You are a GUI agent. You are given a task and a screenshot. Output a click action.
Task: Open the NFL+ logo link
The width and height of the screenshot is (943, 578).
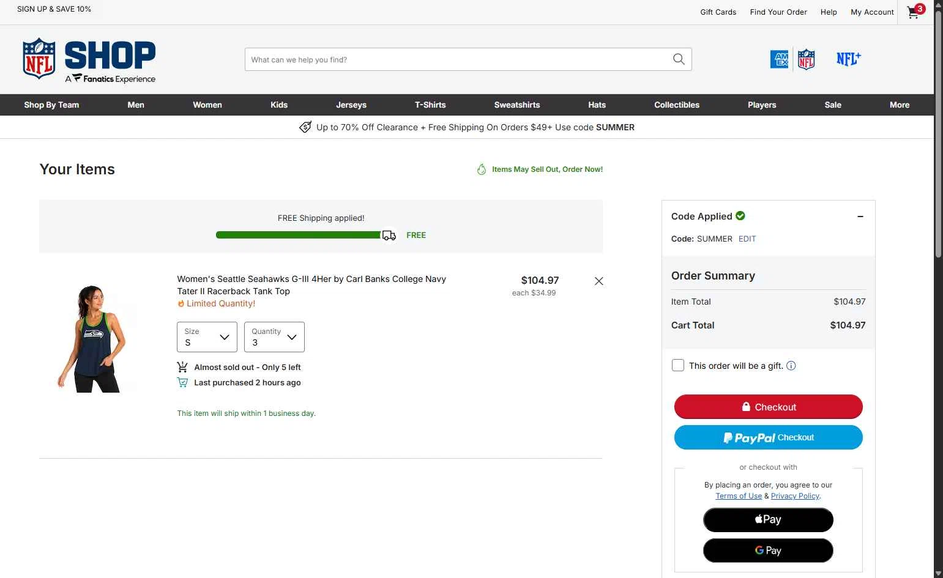849,59
